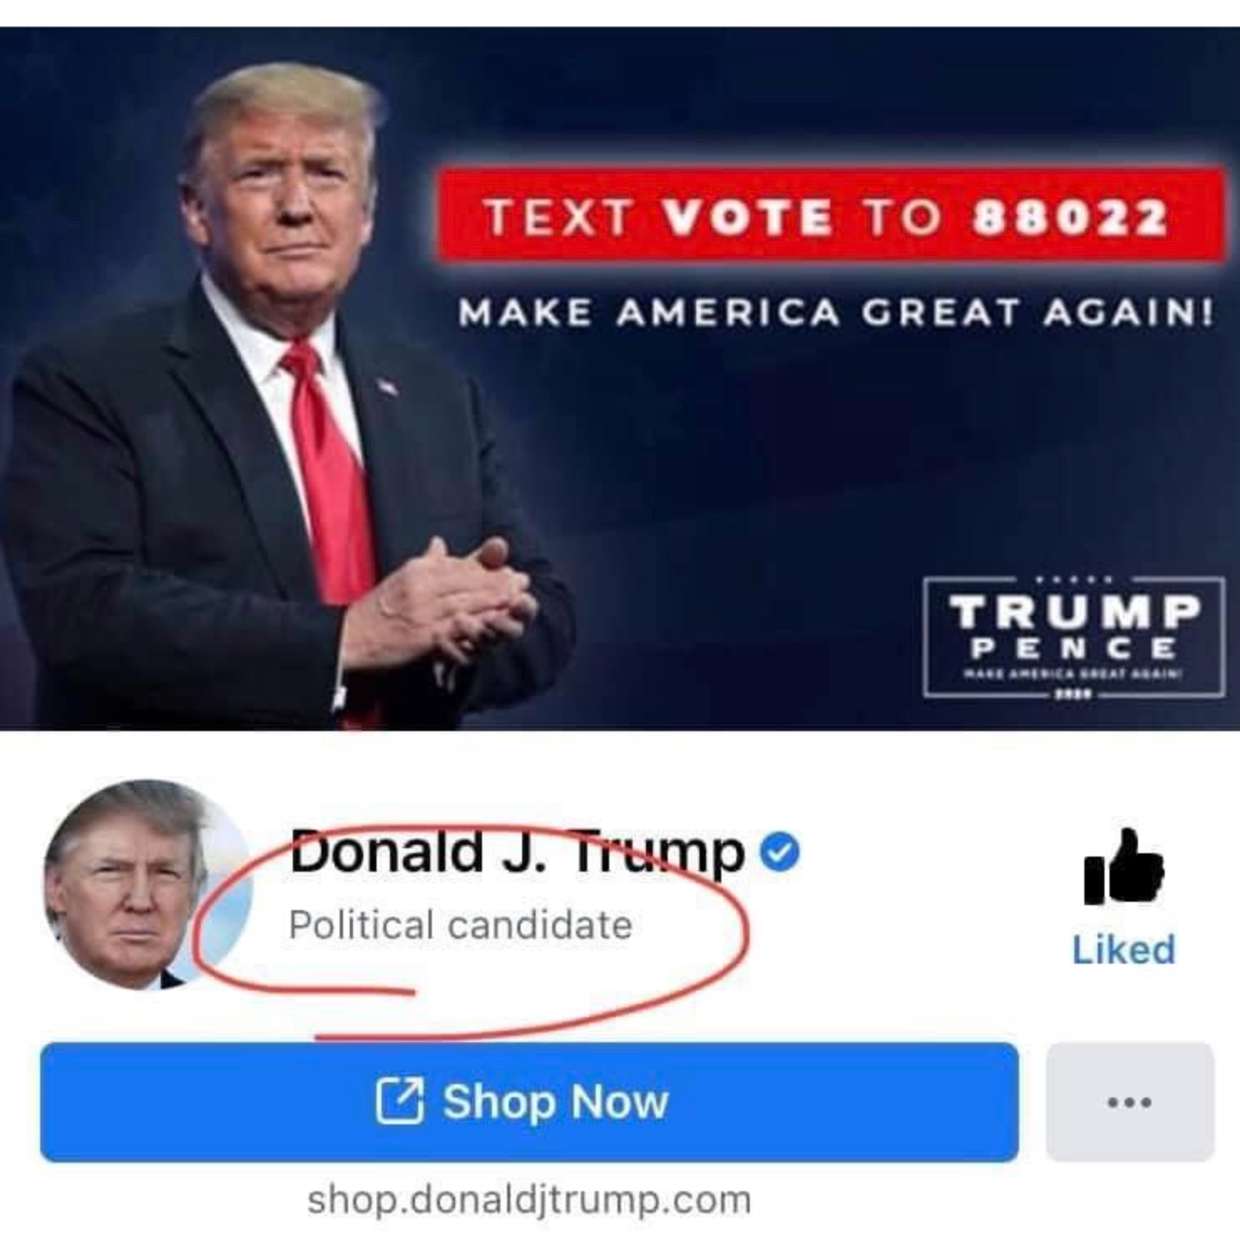1240x1238 pixels.
Task: Toggle the Liked text label
Action: [1124, 949]
